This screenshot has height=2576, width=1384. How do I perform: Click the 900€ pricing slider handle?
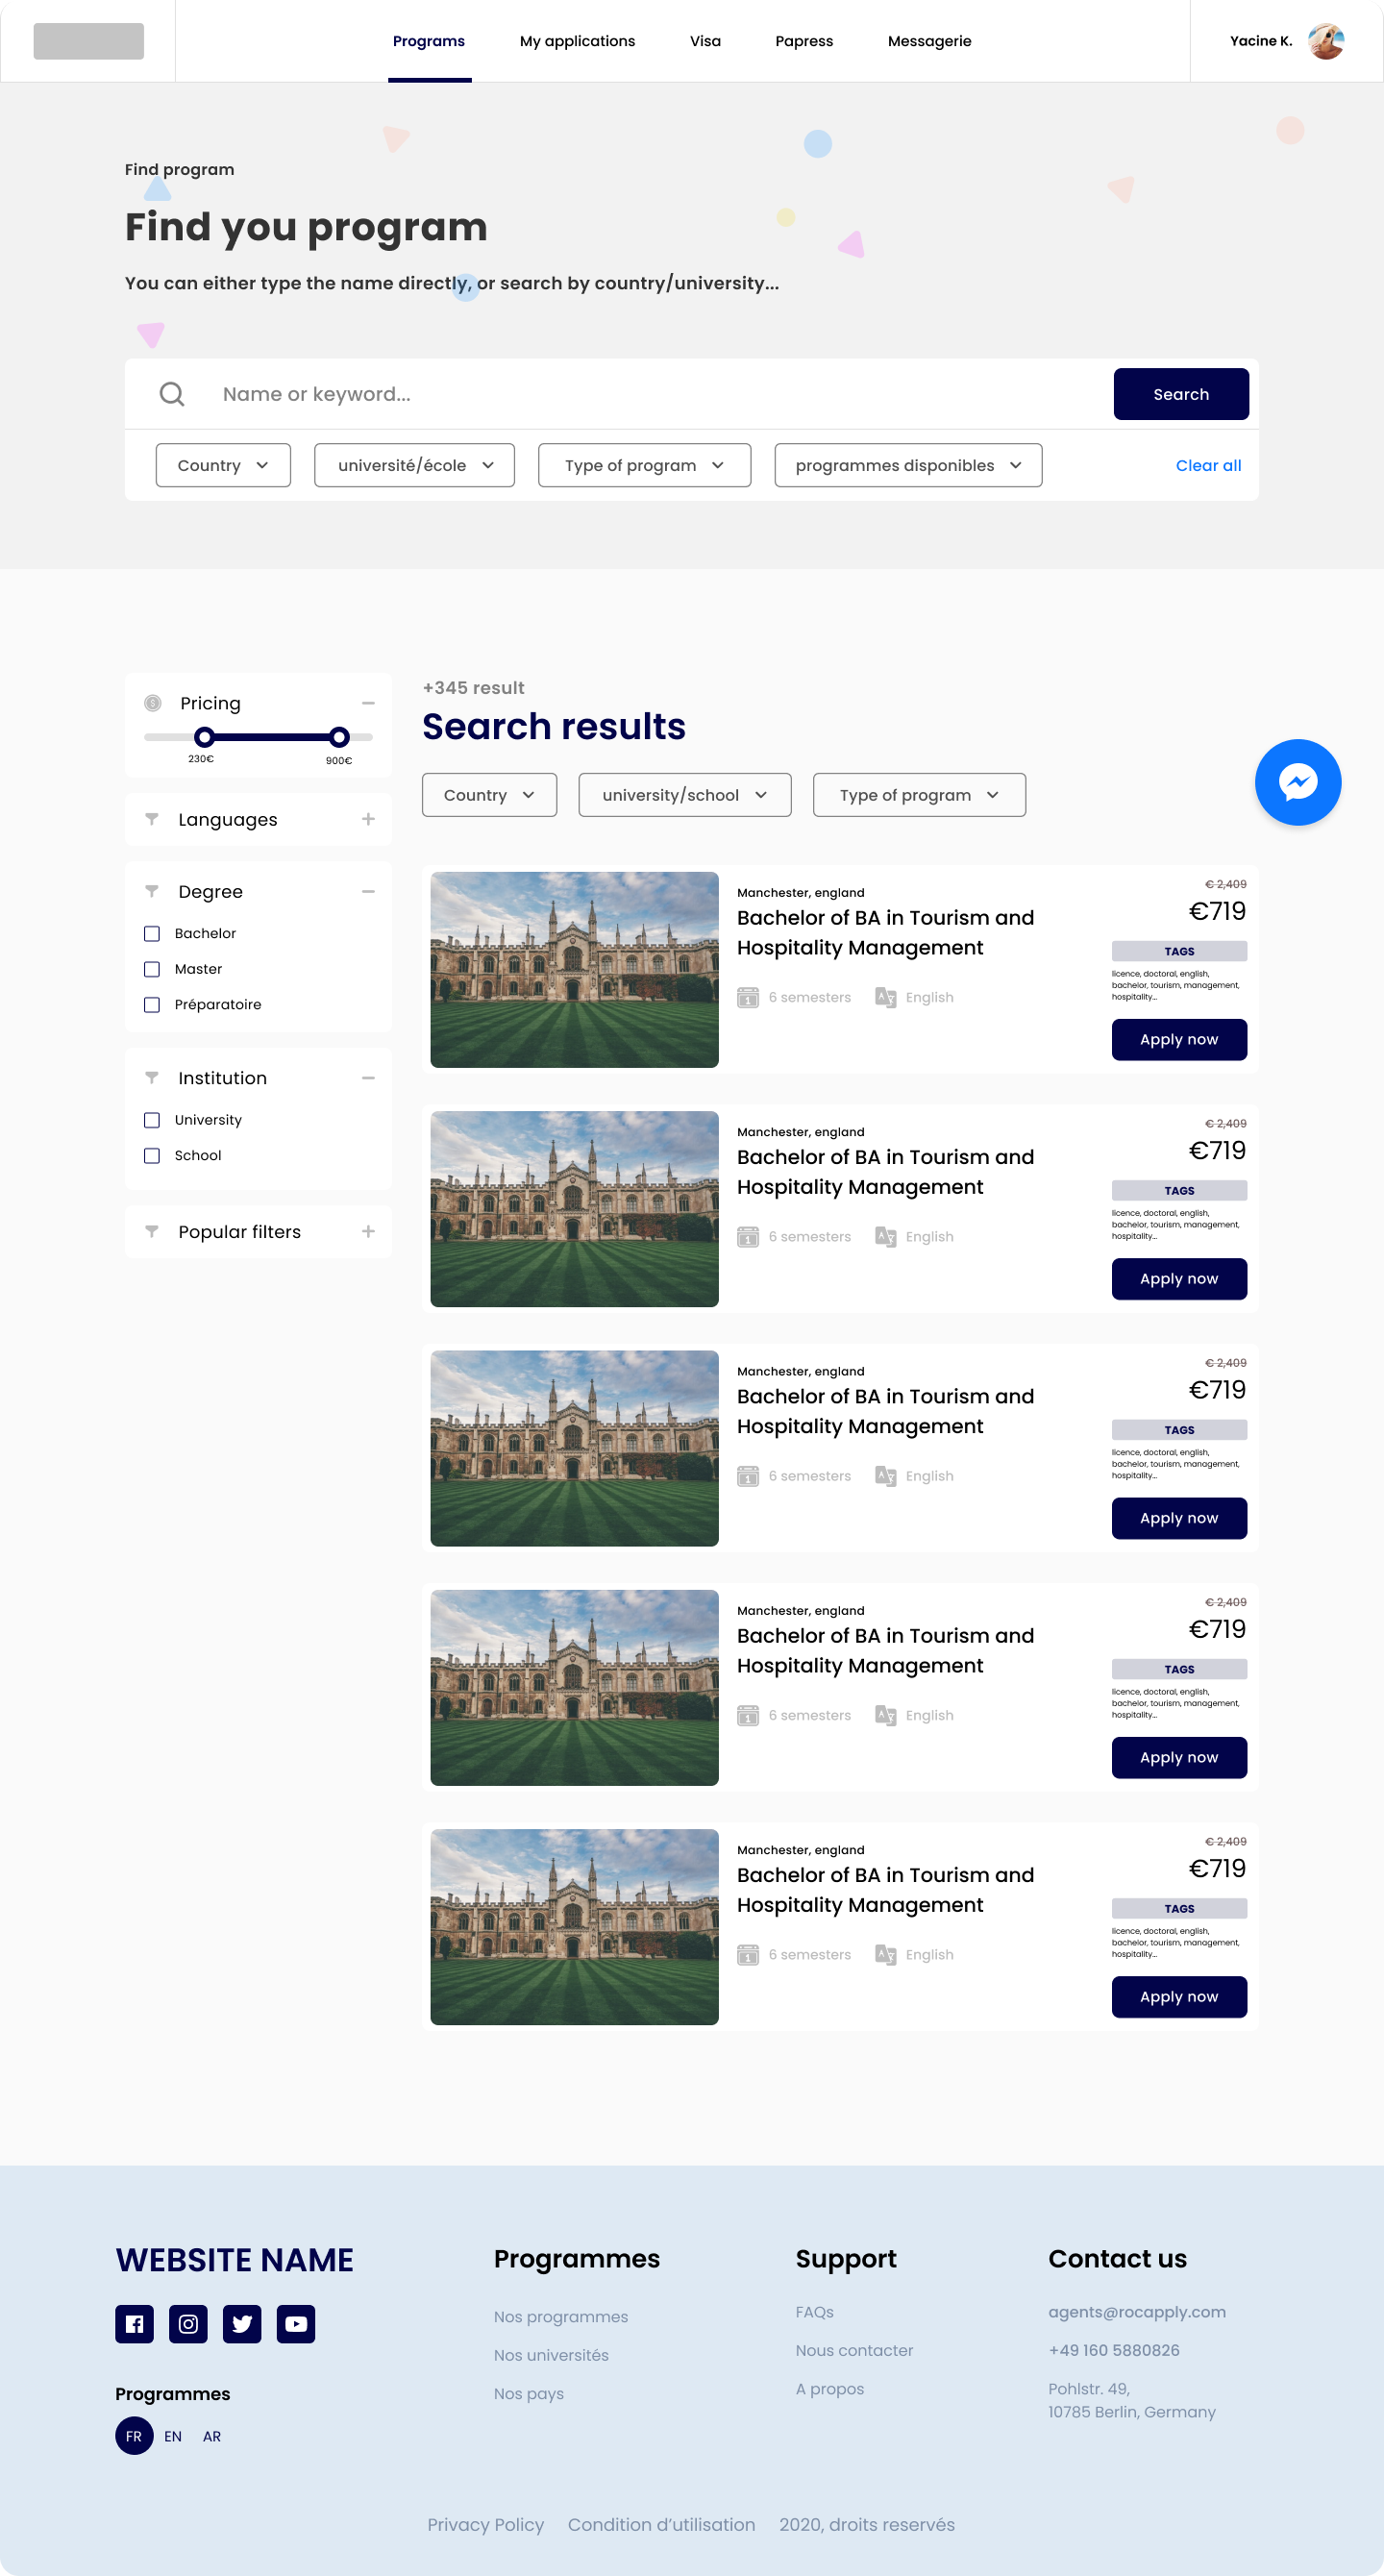point(340,737)
